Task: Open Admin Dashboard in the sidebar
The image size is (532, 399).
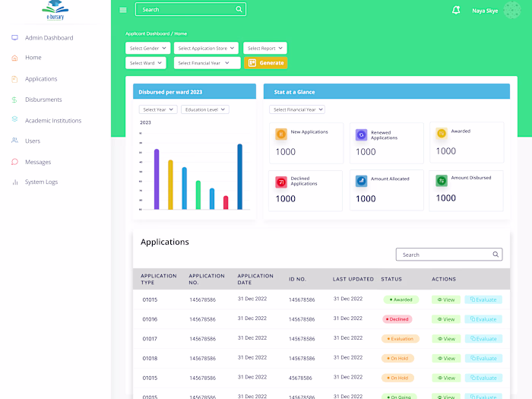Action: (49, 38)
